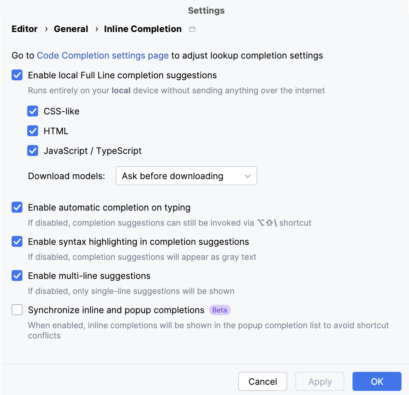The width and height of the screenshot is (409, 395).
Task: Open the Download models dropdown
Action: pos(186,176)
